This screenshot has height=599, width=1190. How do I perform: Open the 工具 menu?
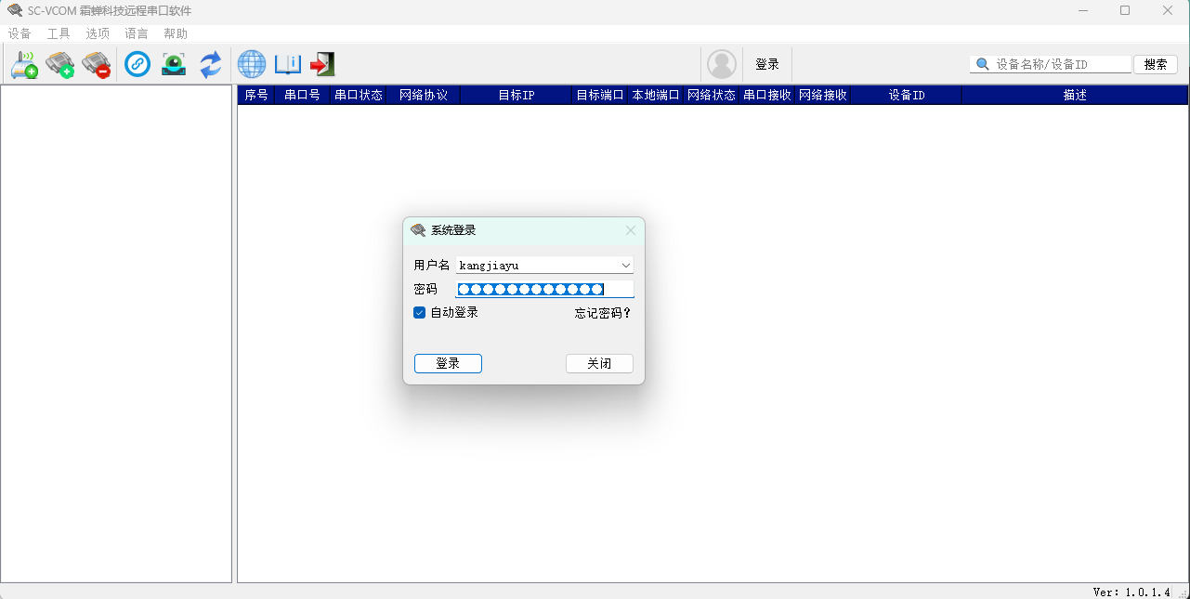point(59,33)
